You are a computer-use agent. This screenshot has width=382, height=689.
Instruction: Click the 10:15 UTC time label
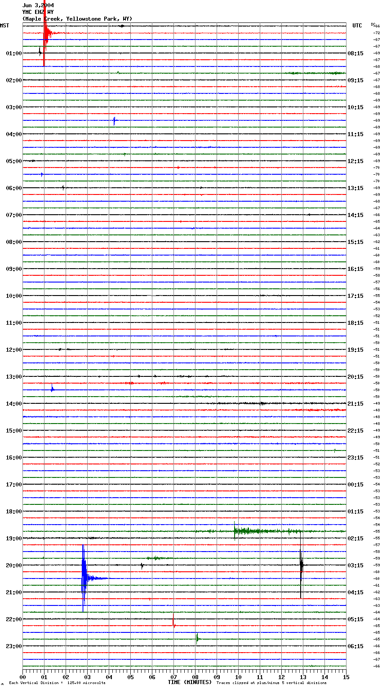(355, 107)
